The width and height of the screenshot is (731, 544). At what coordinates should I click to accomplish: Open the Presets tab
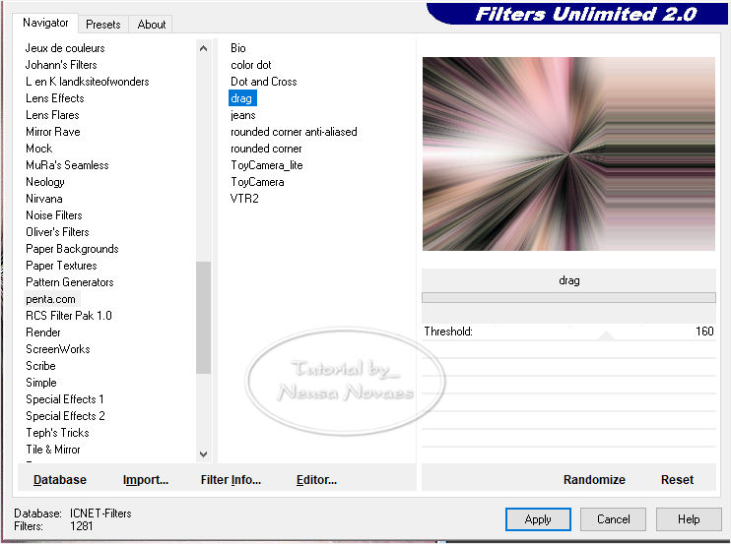coord(103,25)
